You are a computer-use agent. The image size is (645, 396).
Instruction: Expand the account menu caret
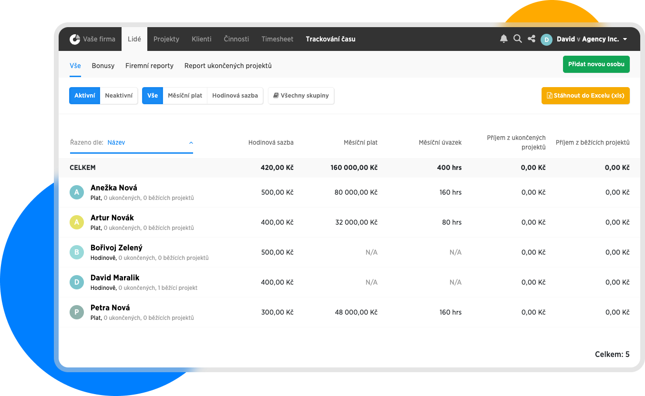tap(625, 40)
